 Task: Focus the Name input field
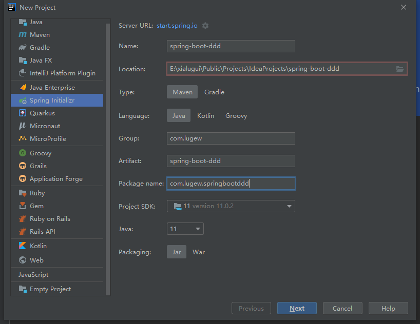[x=231, y=46]
